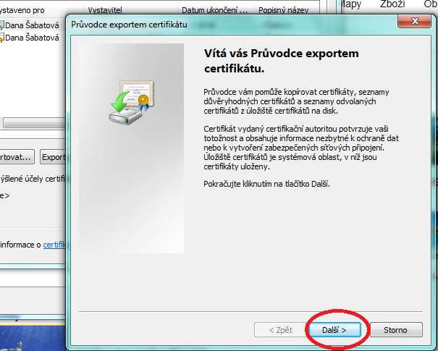
Task: Open the certifikáty information link
Action: pyautogui.click(x=55, y=245)
